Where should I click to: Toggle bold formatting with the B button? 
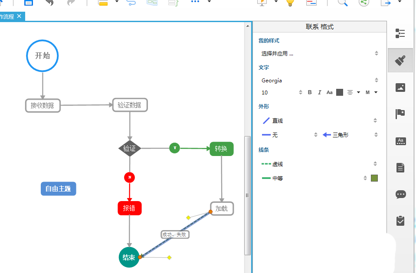coord(309,92)
